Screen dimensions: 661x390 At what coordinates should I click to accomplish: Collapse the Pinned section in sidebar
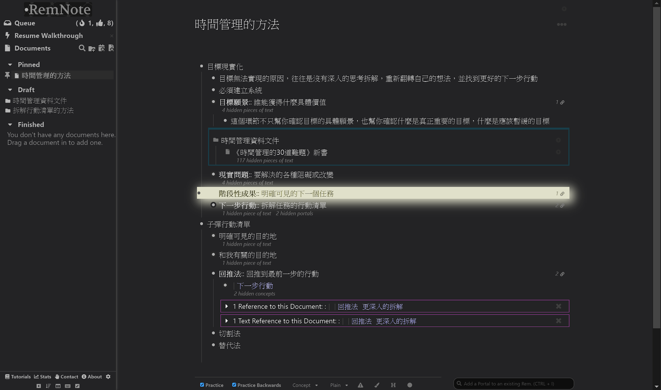tap(10, 65)
